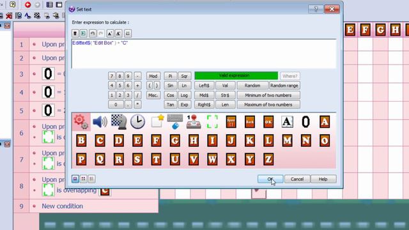Choose the white string A object icon
Viewport: 409px width, 230px height.
287,122
